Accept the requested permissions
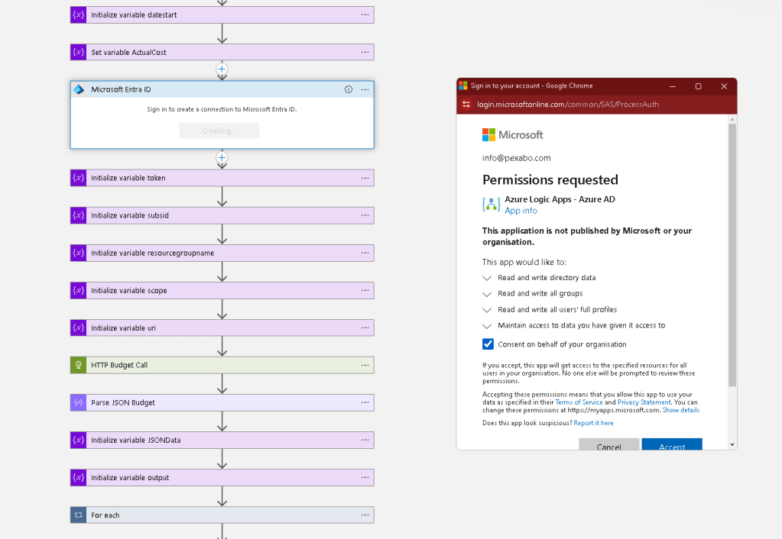The image size is (782, 539). pyautogui.click(x=672, y=444)
